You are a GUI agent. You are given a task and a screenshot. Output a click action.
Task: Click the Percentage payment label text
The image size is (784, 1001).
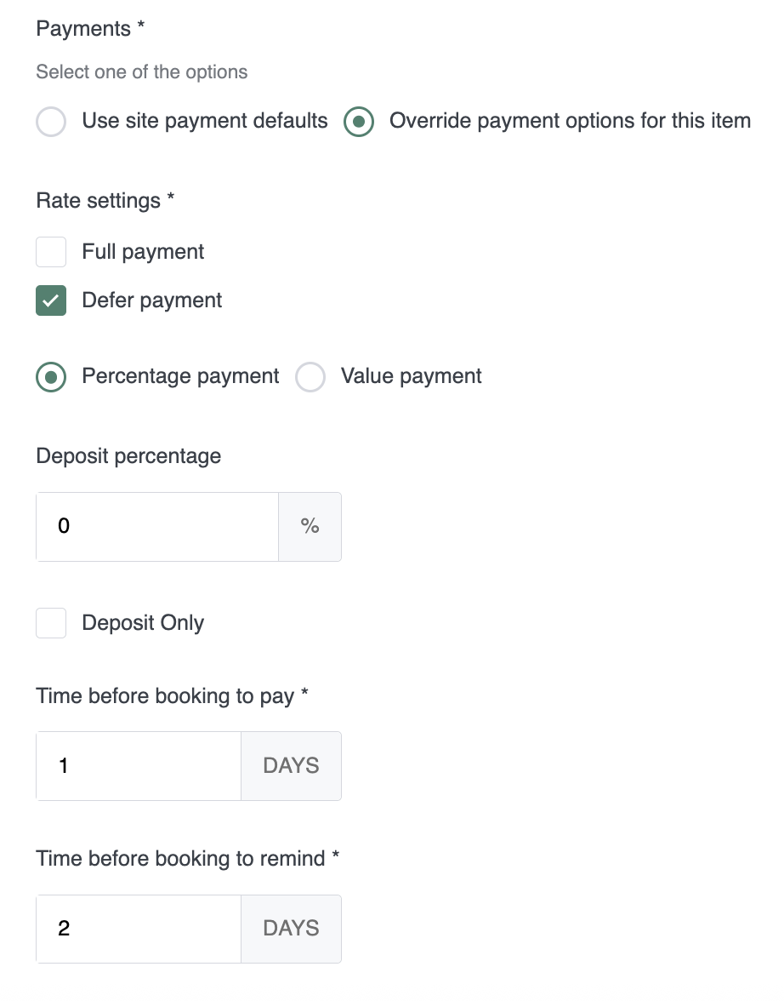[x=180, y=376]
